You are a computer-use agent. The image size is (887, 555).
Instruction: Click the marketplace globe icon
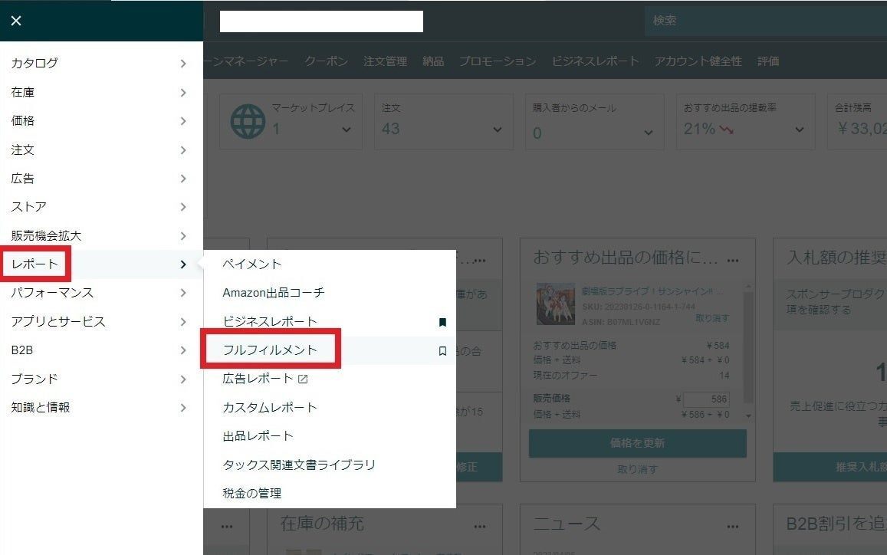click(x=248, y=121)
